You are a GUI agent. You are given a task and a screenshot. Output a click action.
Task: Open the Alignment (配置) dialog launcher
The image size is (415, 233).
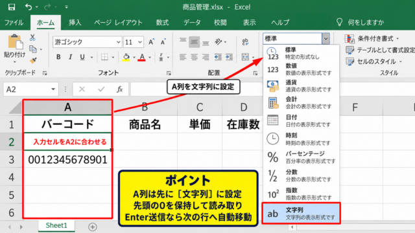click(x=255, y=73)
